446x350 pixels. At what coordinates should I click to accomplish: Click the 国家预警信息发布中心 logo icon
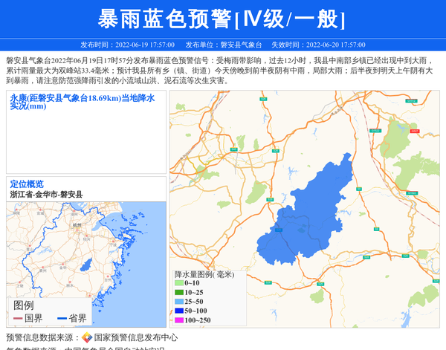(87, 337)
